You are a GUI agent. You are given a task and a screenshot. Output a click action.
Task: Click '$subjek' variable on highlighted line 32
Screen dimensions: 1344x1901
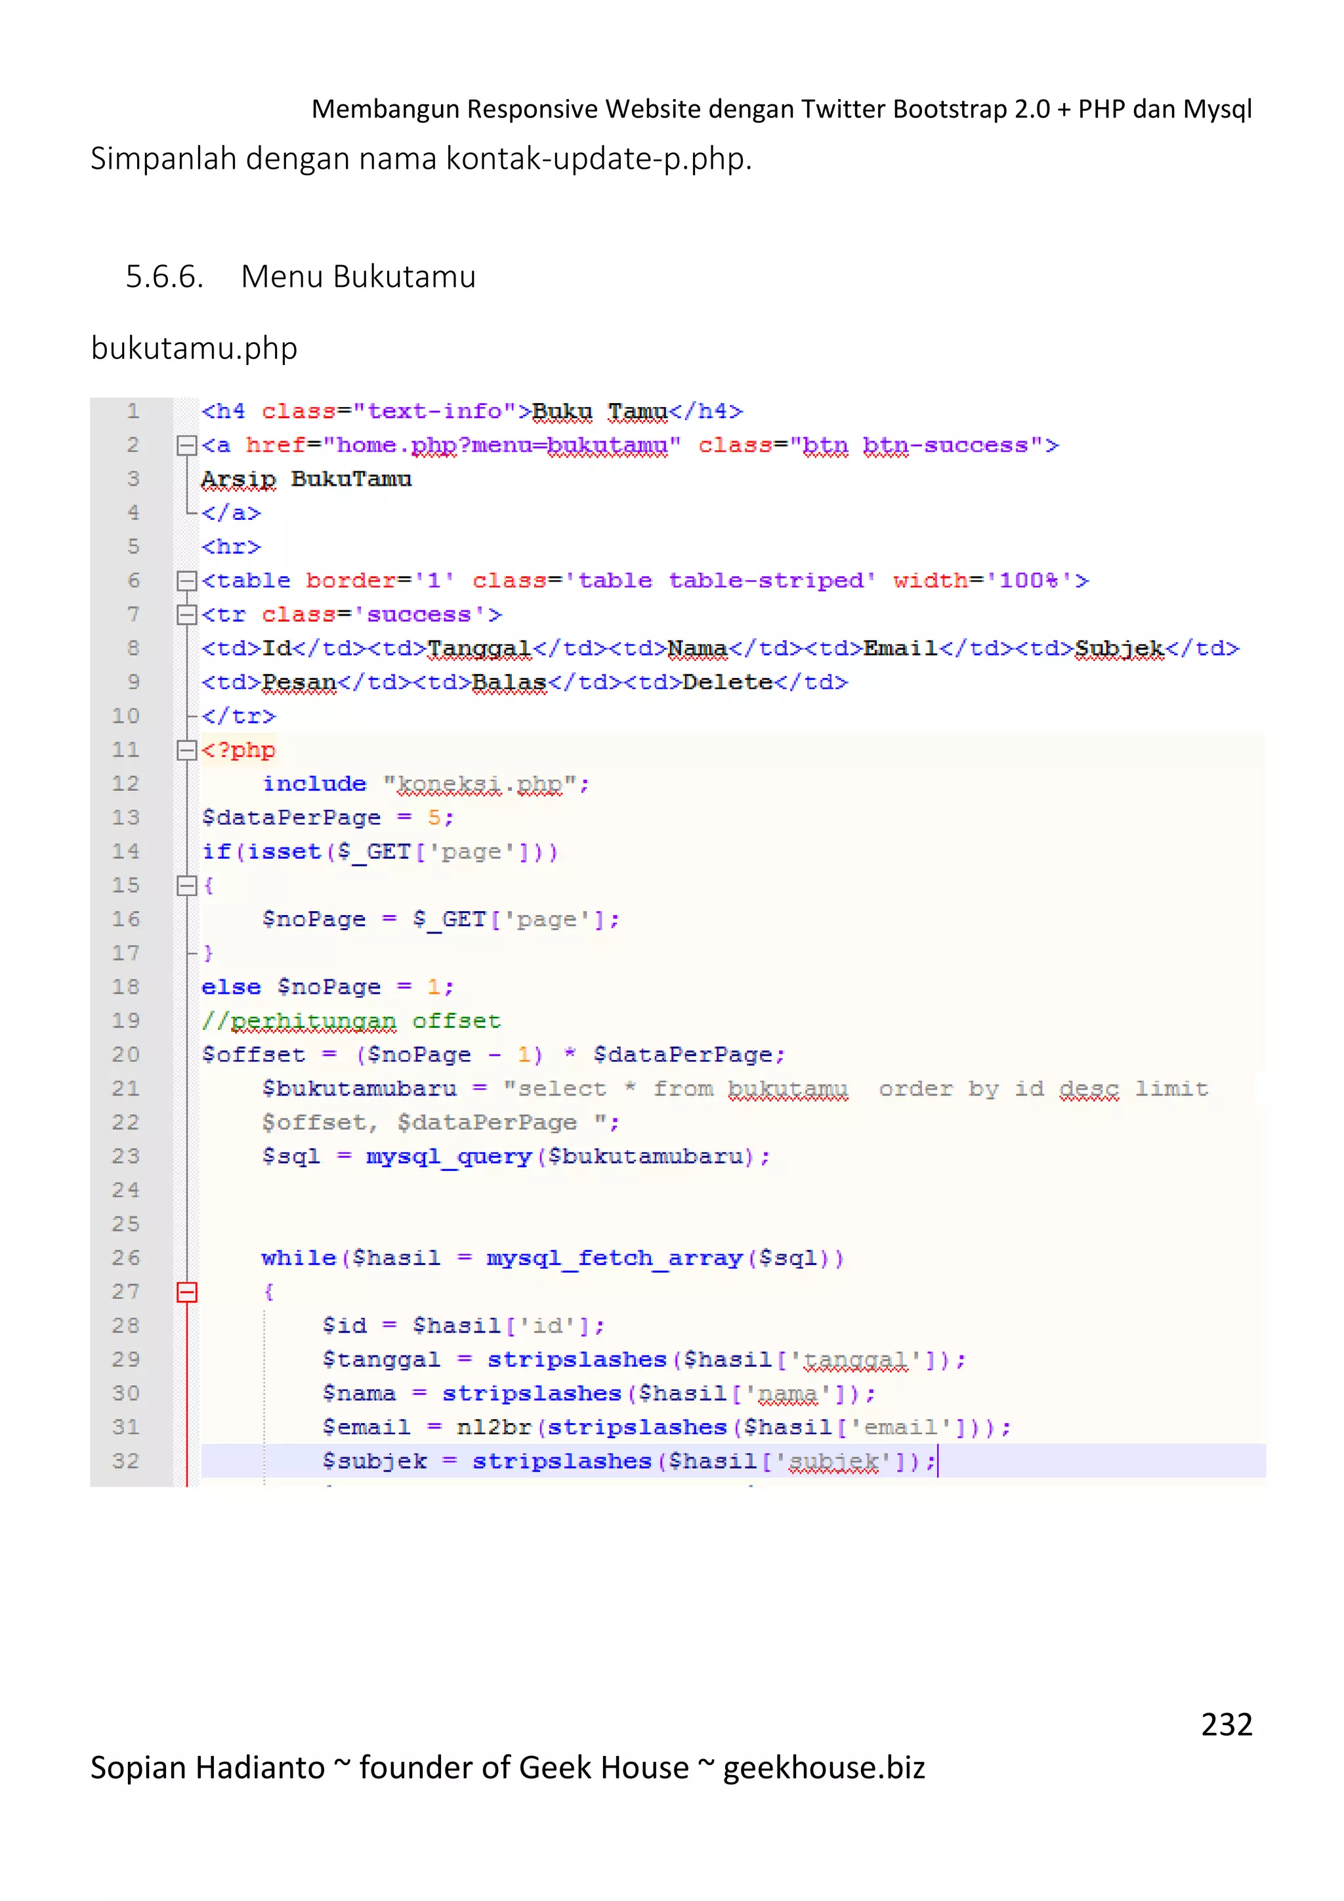pyautogui.click(x=374, y=1462)
